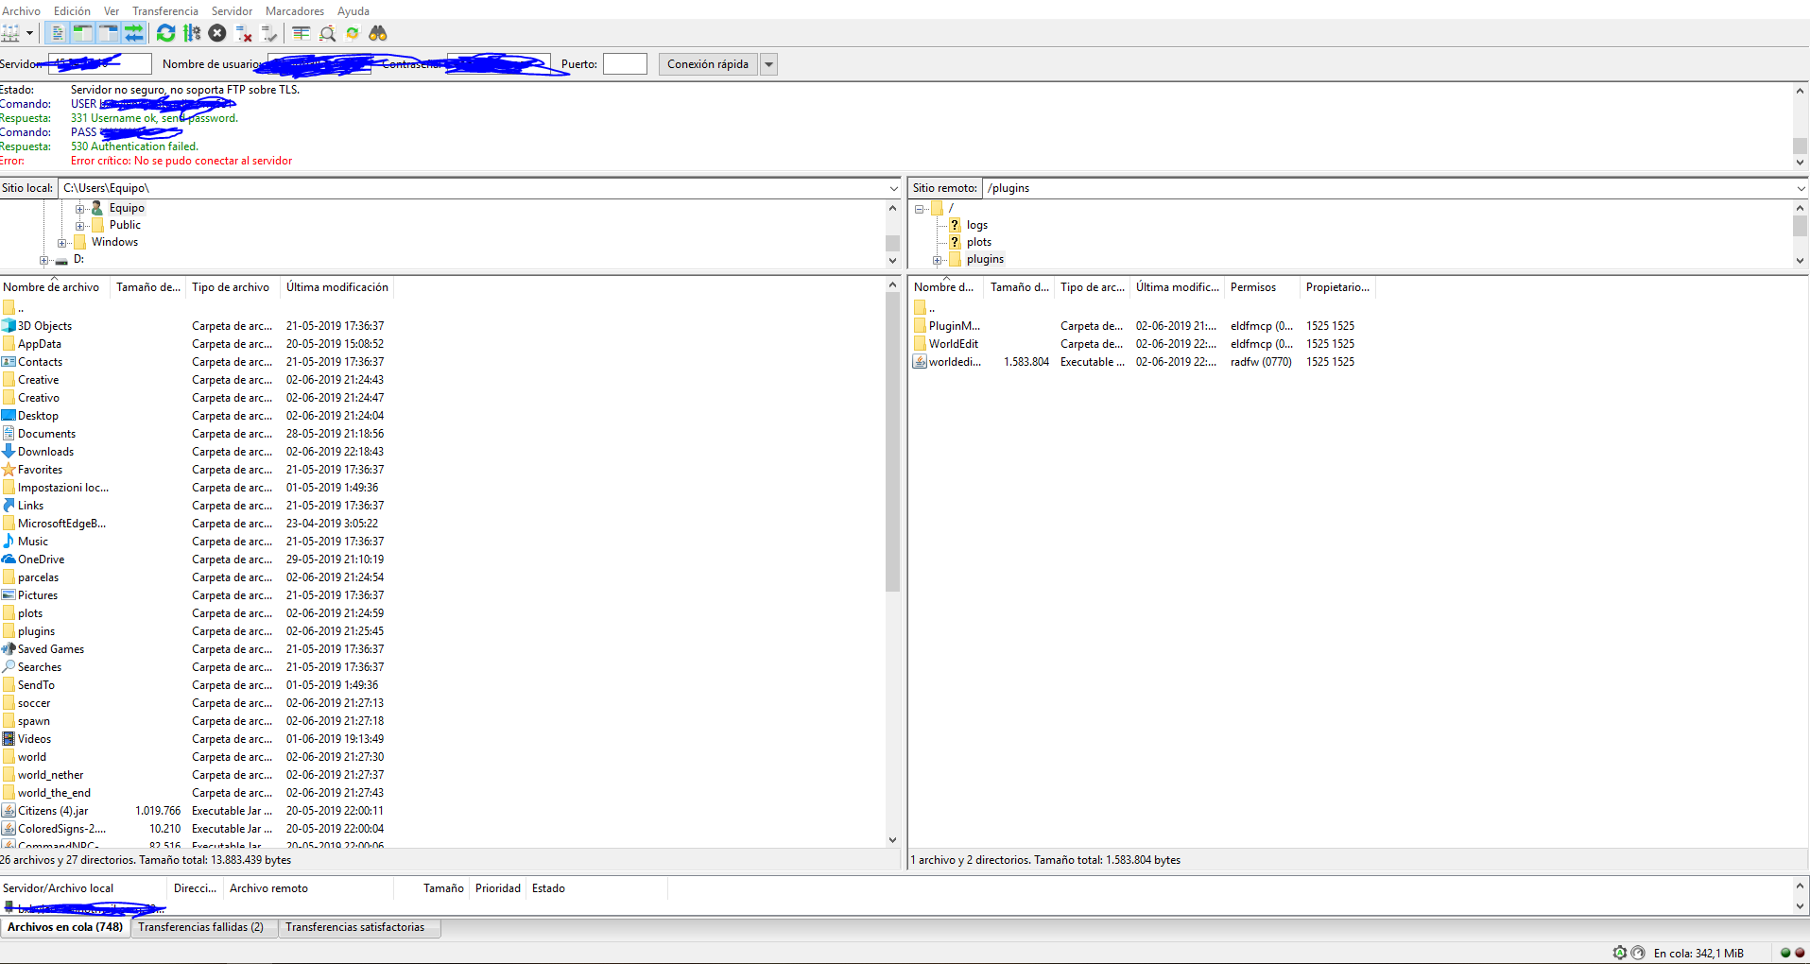Cancel the current operation
Viewport: 1810px width, 964px height.
tap(217, 33)
